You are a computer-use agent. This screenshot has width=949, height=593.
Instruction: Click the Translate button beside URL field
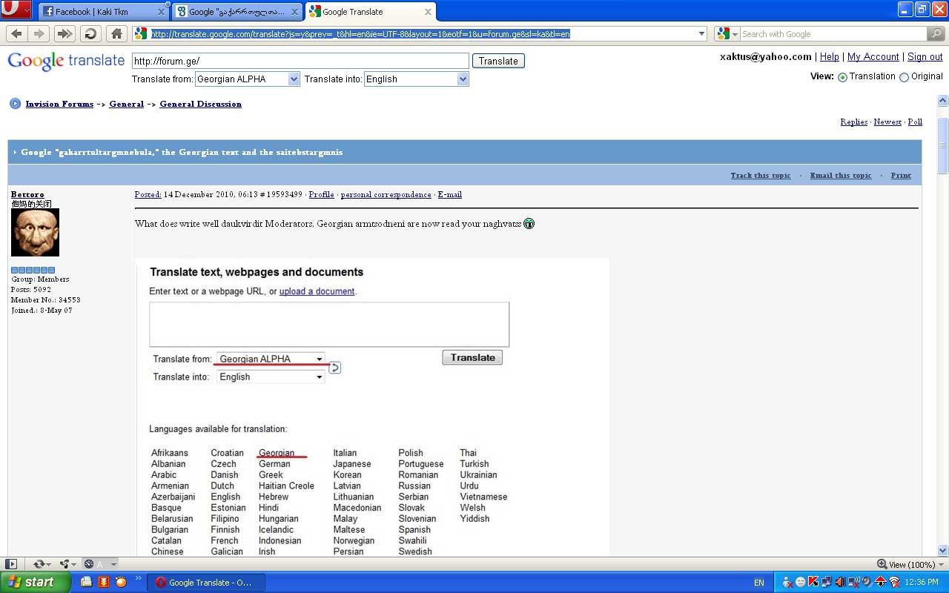[498, 61]
